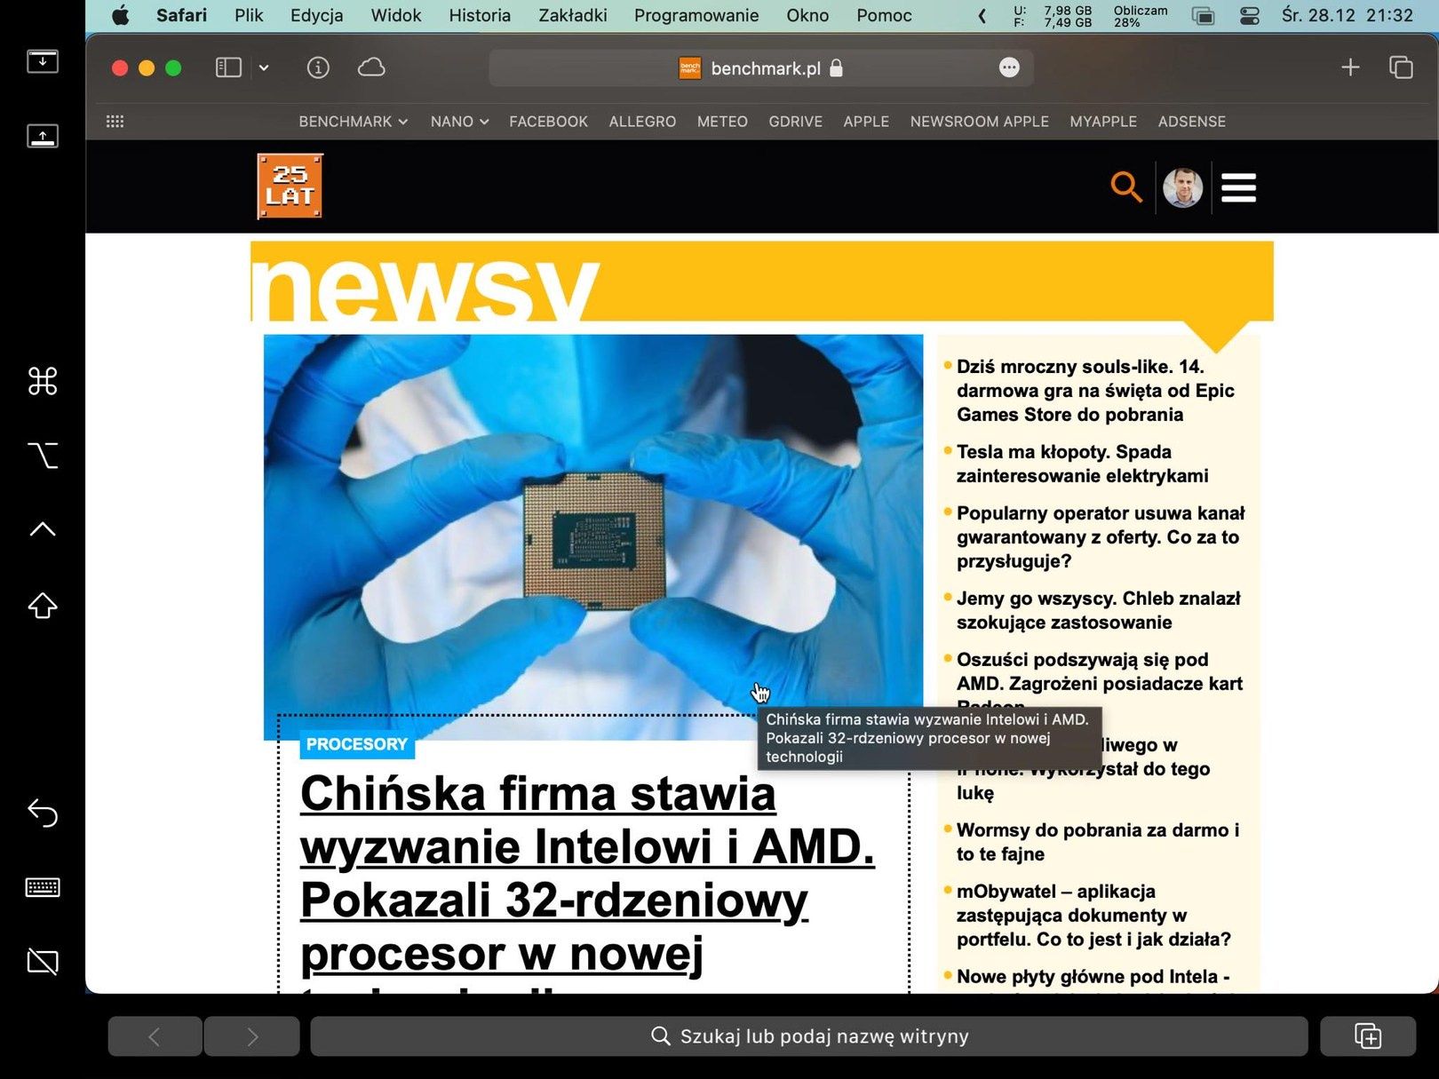The width and height of the screenshot is (1439, 1079).
Task: Click the favorites grid icon
Action: (x=115, y=122)
